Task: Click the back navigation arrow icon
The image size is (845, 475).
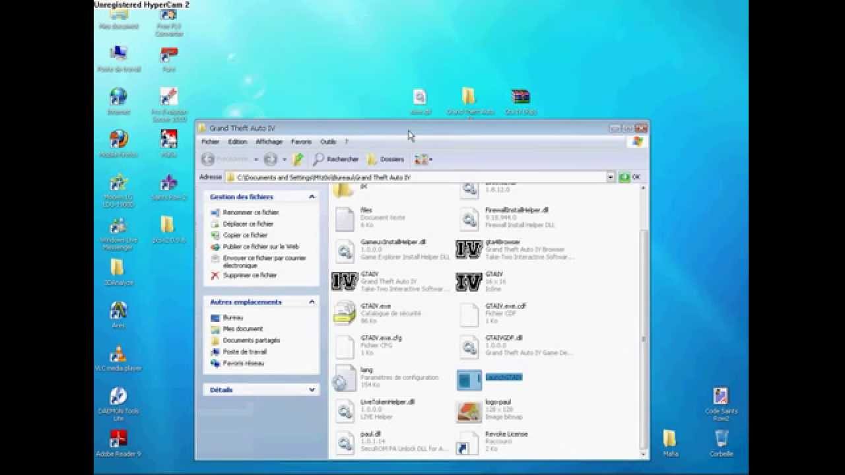Action: click(x=208, y=159)
